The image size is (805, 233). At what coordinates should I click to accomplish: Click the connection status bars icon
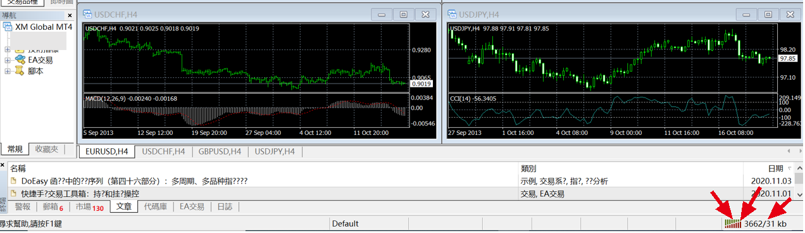[733, 224]
